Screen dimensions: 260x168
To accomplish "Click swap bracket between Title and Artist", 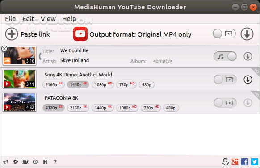I will point(40,56).
